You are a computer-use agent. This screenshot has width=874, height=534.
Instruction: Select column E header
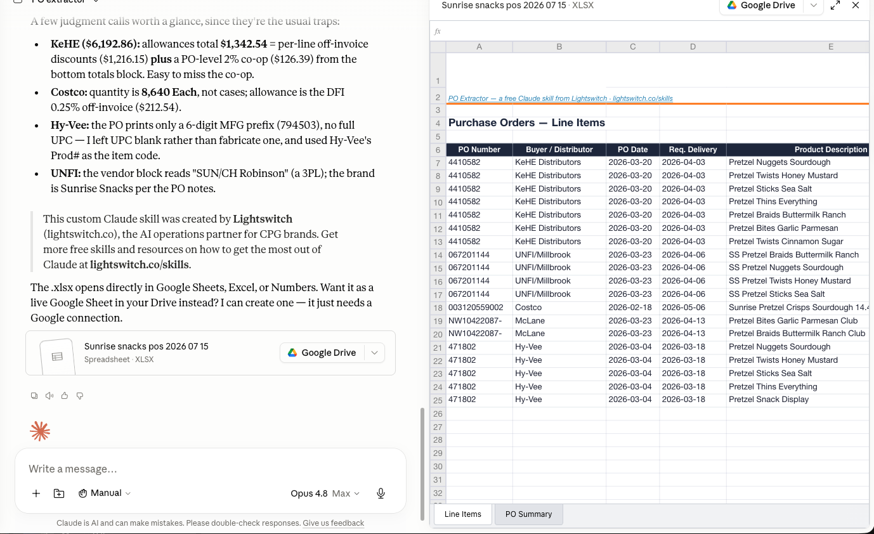(x=798, y=47)
